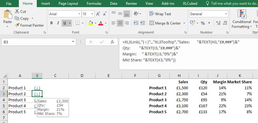Click the Increase Font Size icon
The image size is (258, 123).
(98, 14)
